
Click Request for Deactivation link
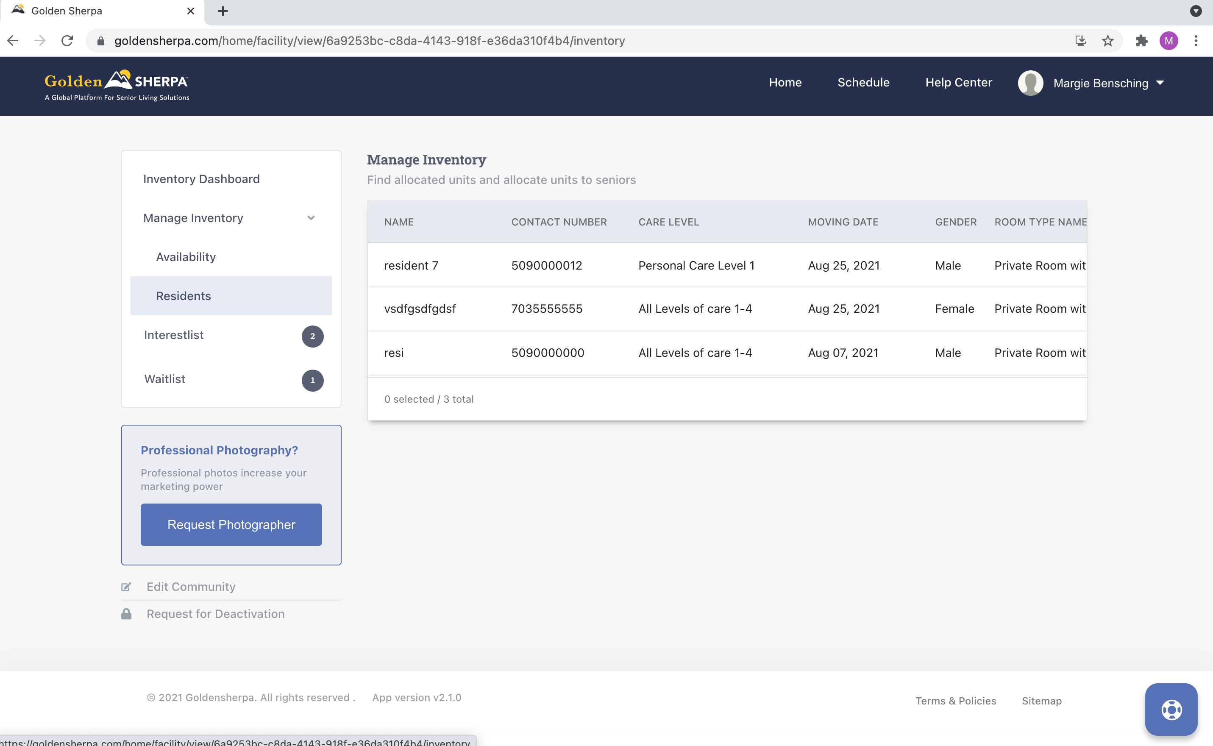(x=216, y=614)
